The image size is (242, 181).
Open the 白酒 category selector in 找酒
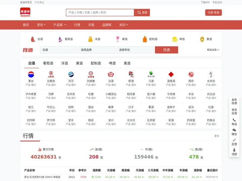coord(58,50)
